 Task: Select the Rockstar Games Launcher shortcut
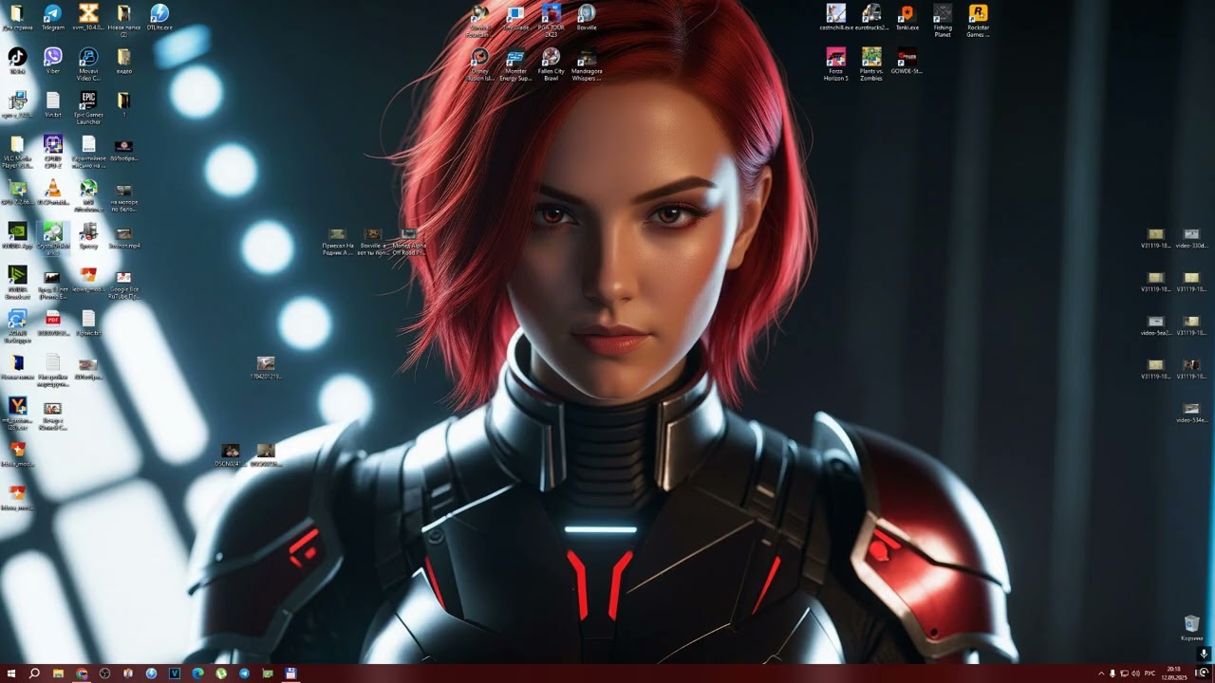(978, 21)
